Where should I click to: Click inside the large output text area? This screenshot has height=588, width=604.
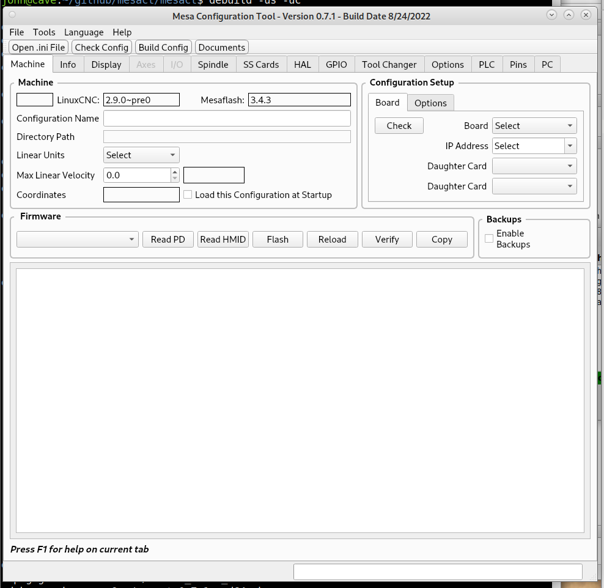coord(300,400)
